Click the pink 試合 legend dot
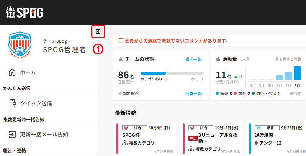Image resolution: width=306 pixels, height=156 pixels. point(235,93)
